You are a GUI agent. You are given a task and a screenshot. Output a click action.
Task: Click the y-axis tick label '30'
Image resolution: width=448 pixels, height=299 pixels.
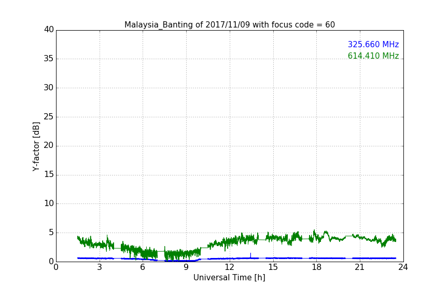pyautogui.click(x=49, y=88)
